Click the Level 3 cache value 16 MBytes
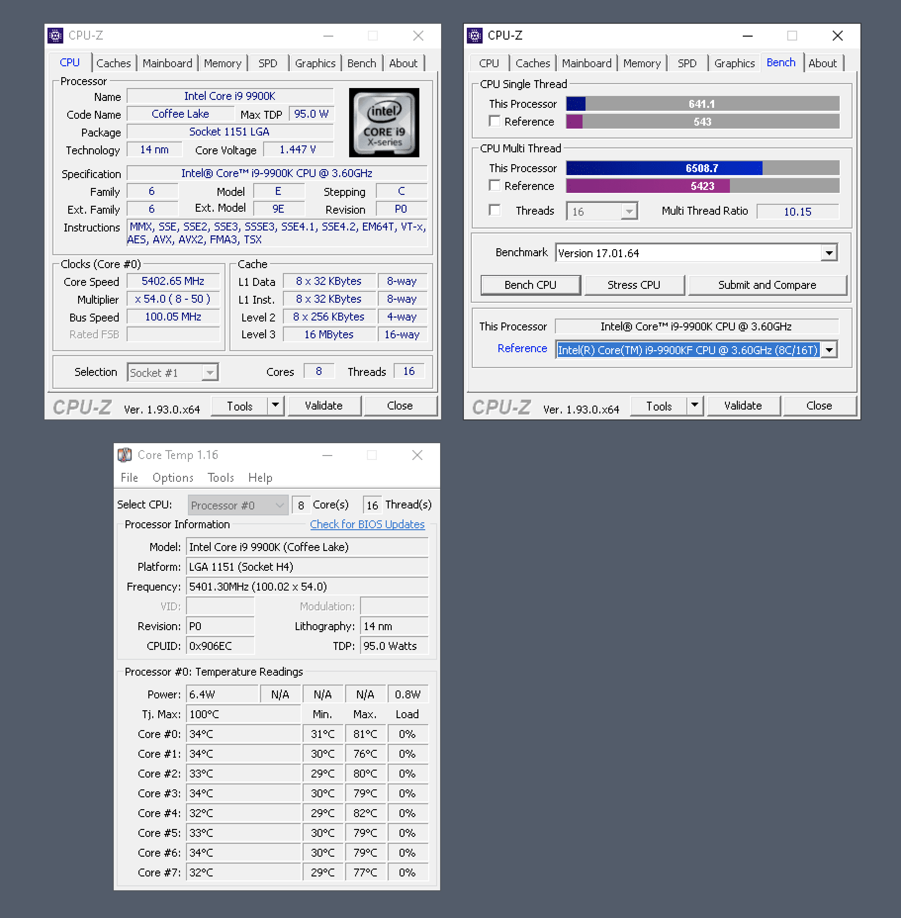 point(329,334)
